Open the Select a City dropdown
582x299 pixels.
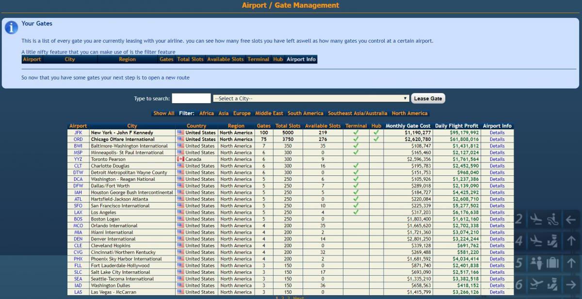(x=311, y=98)
